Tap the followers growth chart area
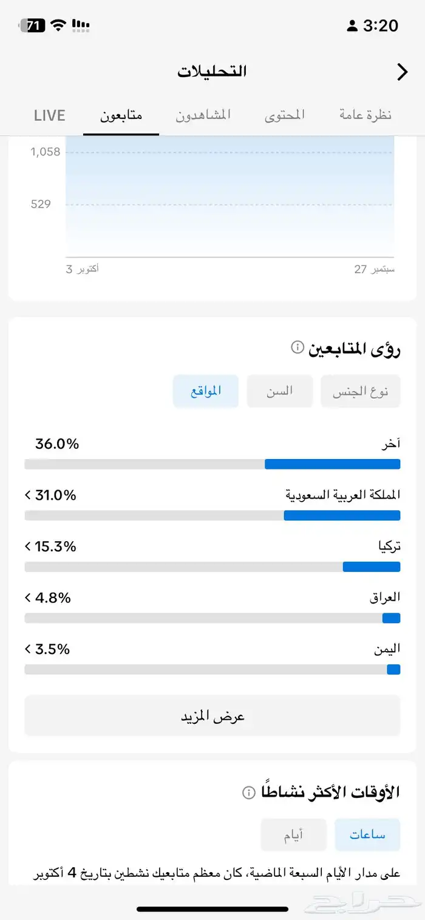Viewport: 425px width, 920px height. coord(231,200)
